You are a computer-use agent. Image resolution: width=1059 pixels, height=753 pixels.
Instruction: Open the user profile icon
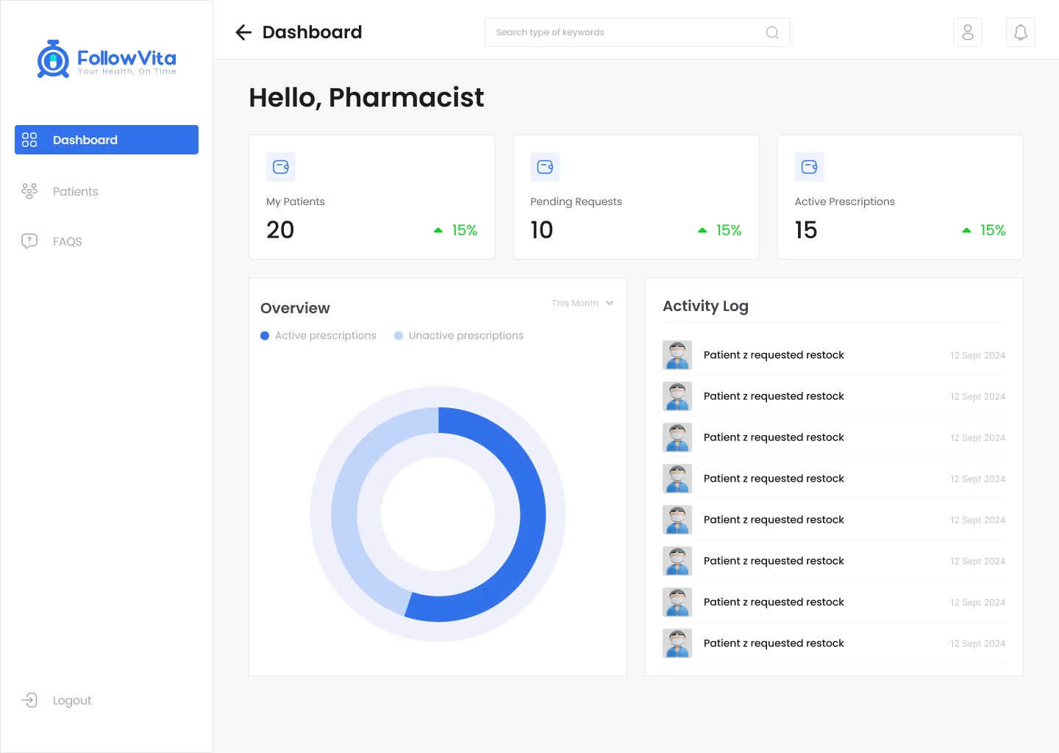click(x=967, y=32)
